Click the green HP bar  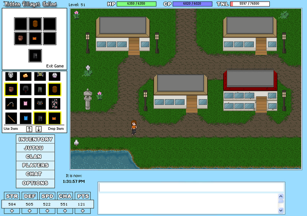136,4
